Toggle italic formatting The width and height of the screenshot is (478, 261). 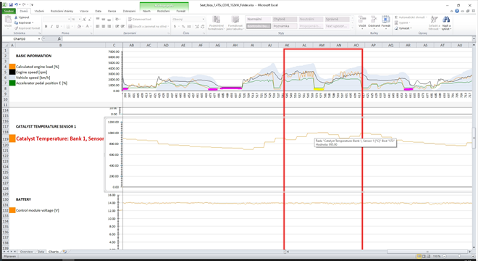(51, 27)
